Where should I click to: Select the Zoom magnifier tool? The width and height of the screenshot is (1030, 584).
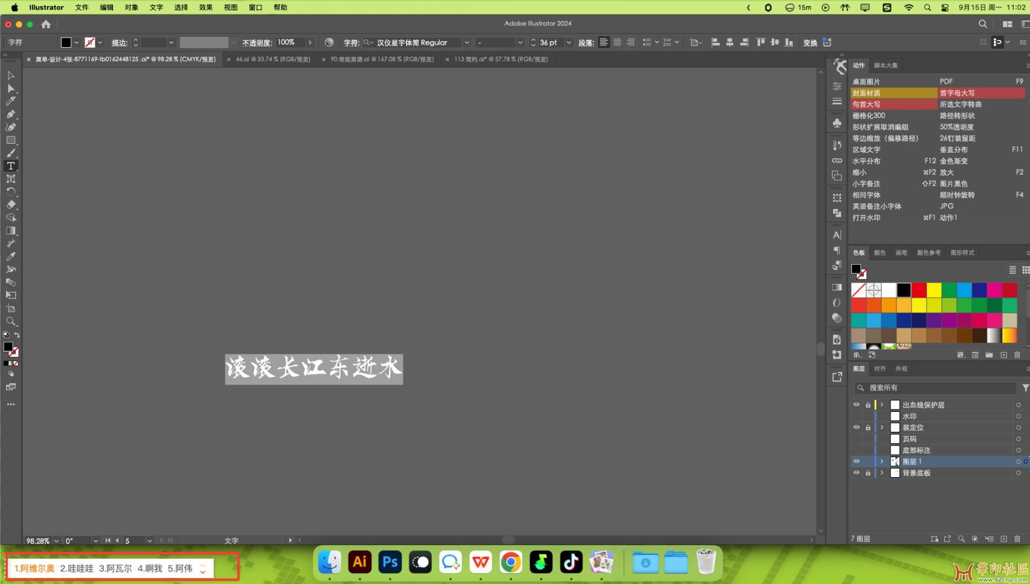tap(11, 321)
